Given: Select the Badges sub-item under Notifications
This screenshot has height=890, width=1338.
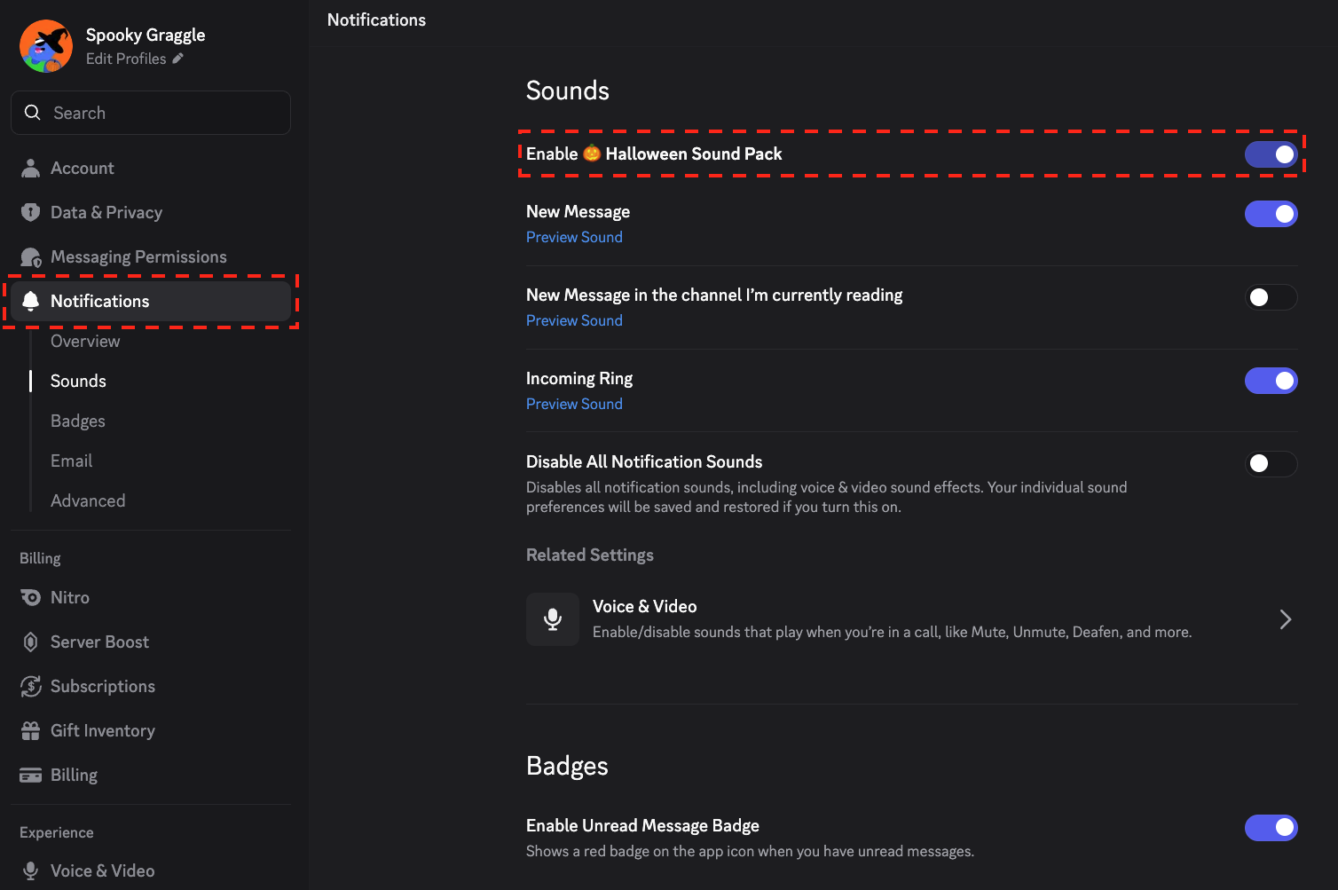Looking at the screenshot, I should (x=78, y=421).
